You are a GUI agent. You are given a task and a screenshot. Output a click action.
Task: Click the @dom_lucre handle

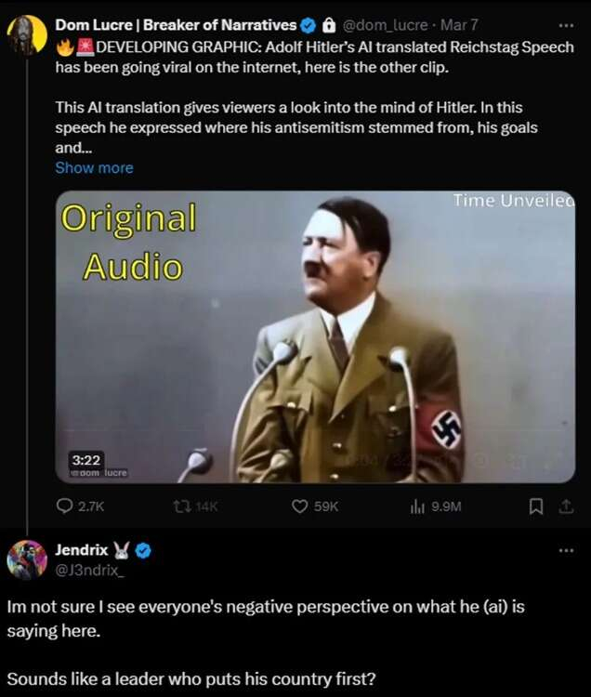pos(386,25)
